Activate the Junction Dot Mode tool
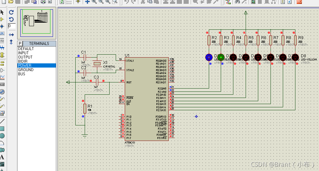The height and width of the screenshot is (171, 319). click(2, 26)
